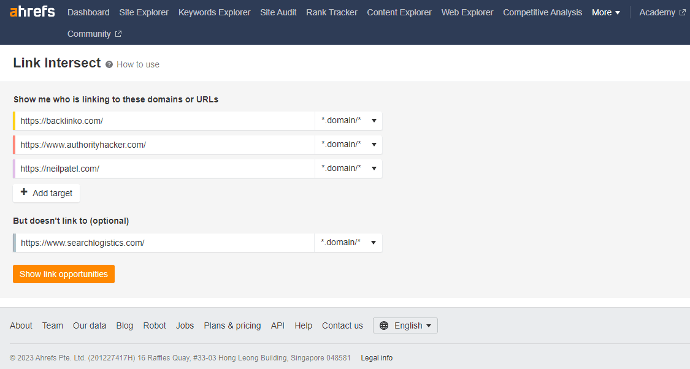
Task: Open Content Explorer
Action: pyautogui.click(x=399, y=12)
